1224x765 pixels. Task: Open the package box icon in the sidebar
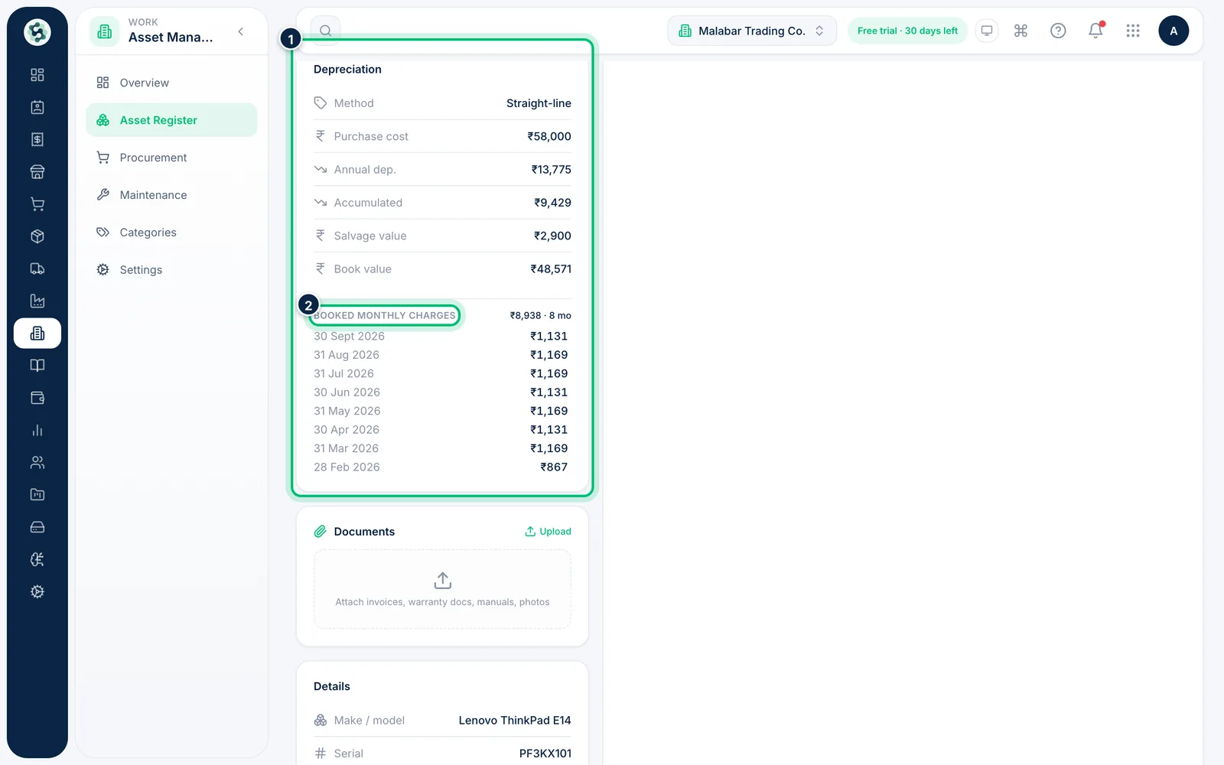(37, 236)
